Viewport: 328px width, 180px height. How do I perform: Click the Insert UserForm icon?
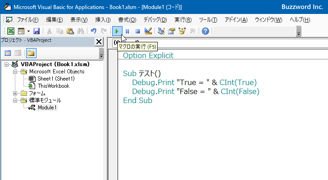pos(21,31)
